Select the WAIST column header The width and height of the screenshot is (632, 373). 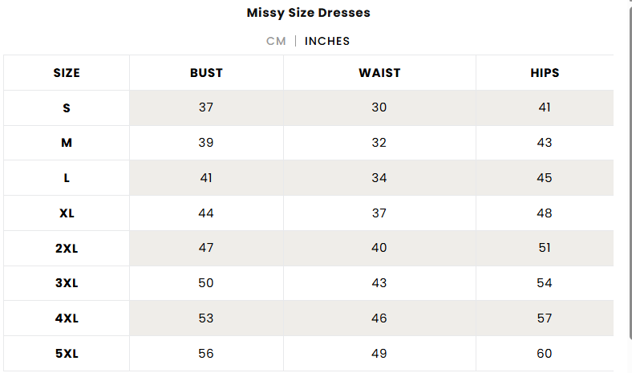pyautogui.click(x=379, y=73)
